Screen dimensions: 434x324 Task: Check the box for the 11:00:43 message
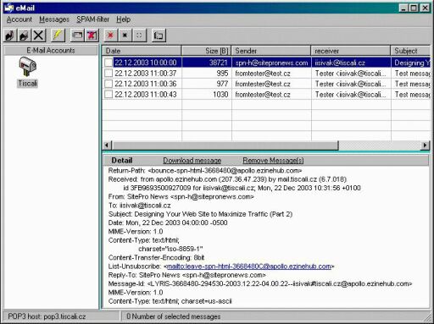(x=108, y=94)
